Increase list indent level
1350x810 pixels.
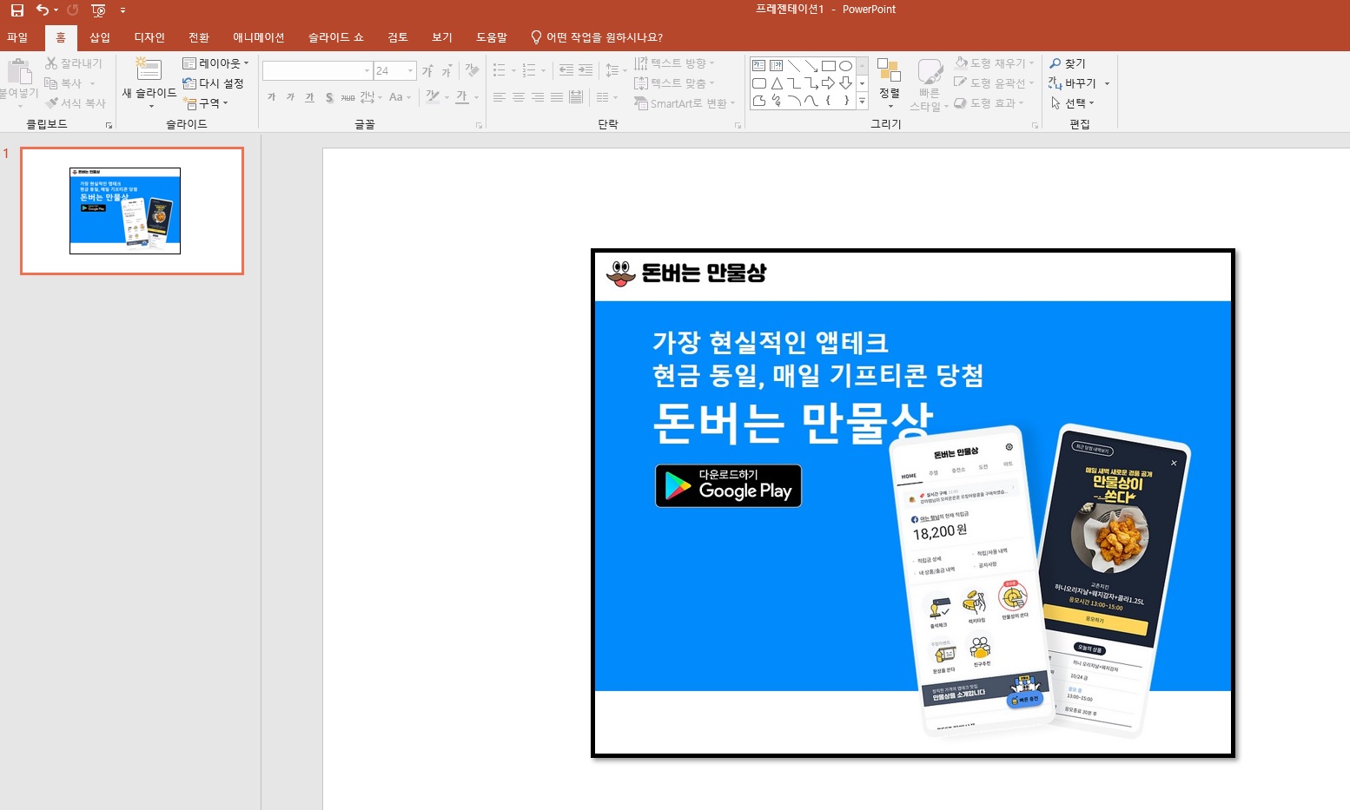(586, 71)
